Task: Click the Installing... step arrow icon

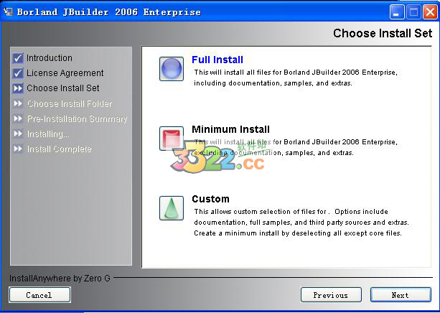Action: click(x=18, y=134)
